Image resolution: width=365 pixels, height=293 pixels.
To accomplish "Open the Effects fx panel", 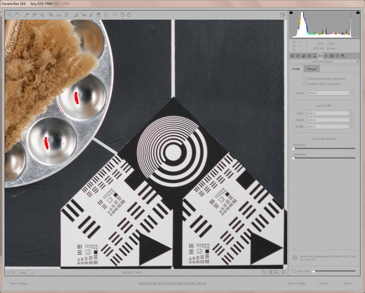I will (x=326, y=56).
